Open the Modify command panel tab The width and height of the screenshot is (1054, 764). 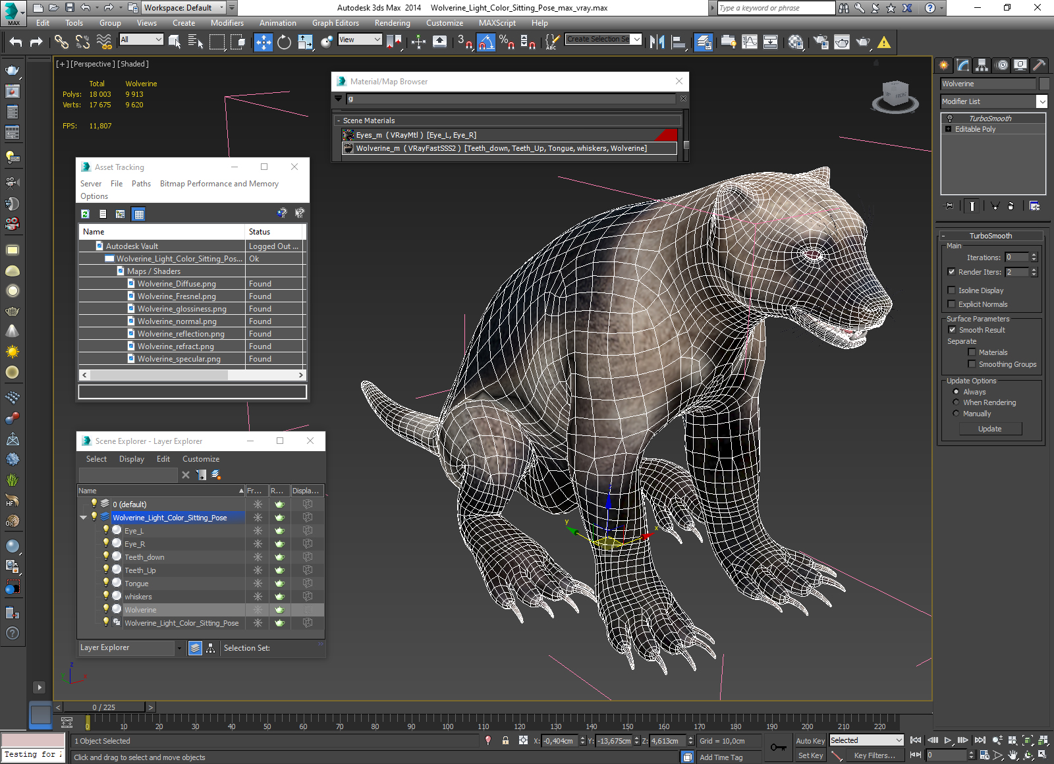[x=963, y=65]
